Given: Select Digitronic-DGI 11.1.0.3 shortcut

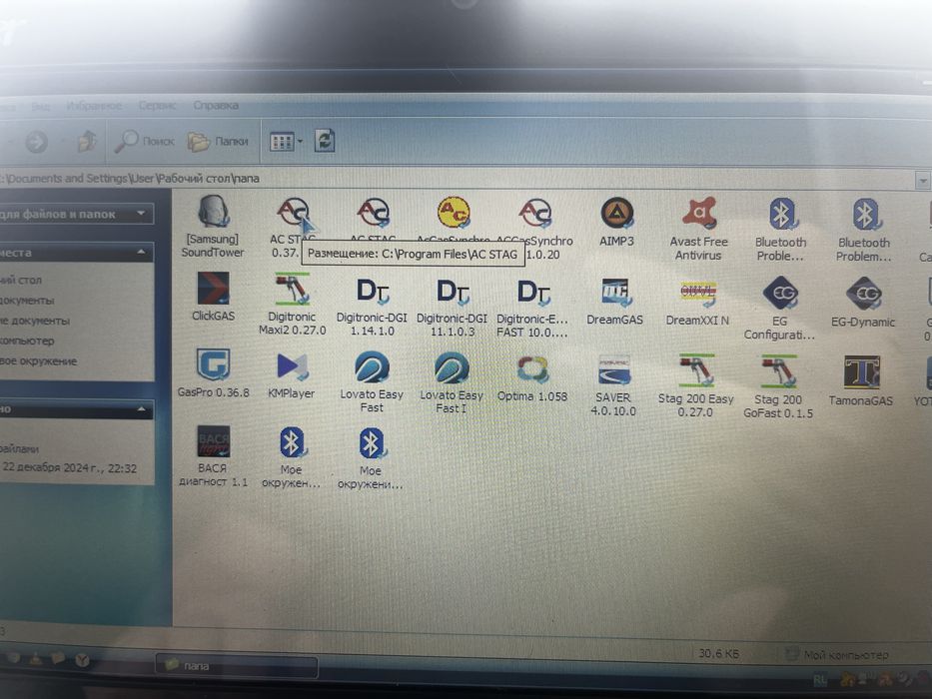Looking at the screenshot, I should click(x=453, y=307).
